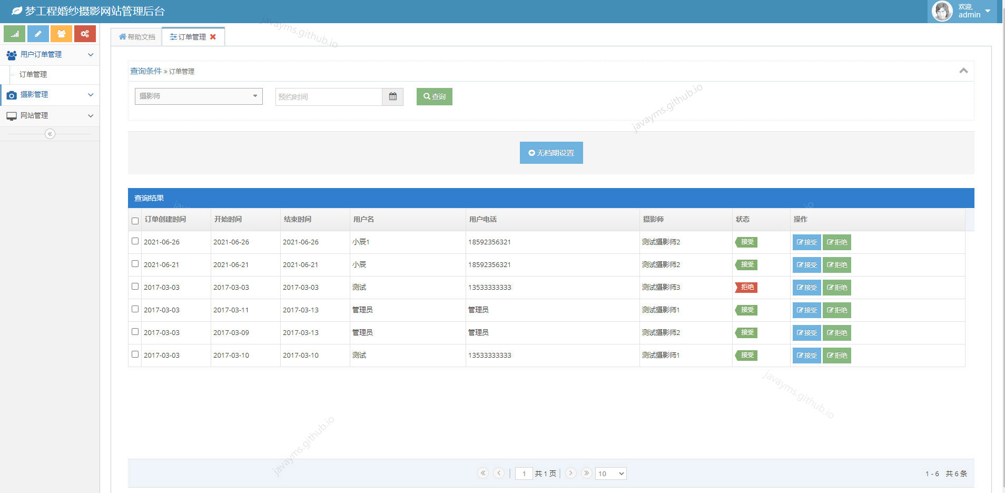The image size is (1005, 493).
Task: Select the green statistics icon in the sidebar
Action: (x=14, y=33)
